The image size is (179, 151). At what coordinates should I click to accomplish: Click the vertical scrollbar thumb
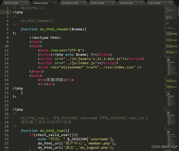pyautogui.click(x=178, y=11)
